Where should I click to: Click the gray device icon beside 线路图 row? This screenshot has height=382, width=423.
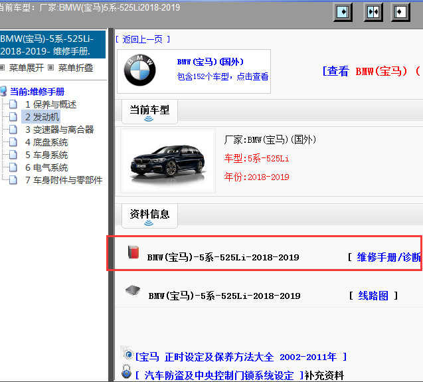pos(133,290)
